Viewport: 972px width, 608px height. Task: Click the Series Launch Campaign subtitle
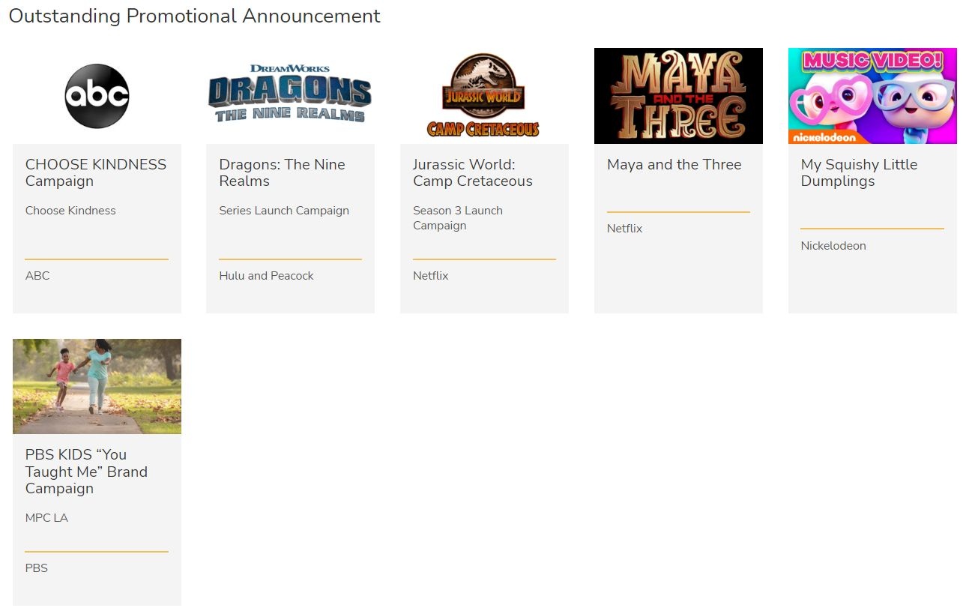tap(283, 211)
